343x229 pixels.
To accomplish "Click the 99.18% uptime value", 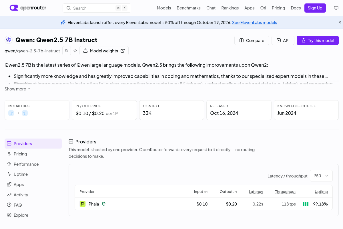I will [320, 204].
